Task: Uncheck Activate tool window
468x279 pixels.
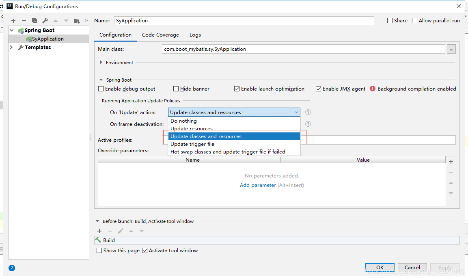Action: coord(145,250)
